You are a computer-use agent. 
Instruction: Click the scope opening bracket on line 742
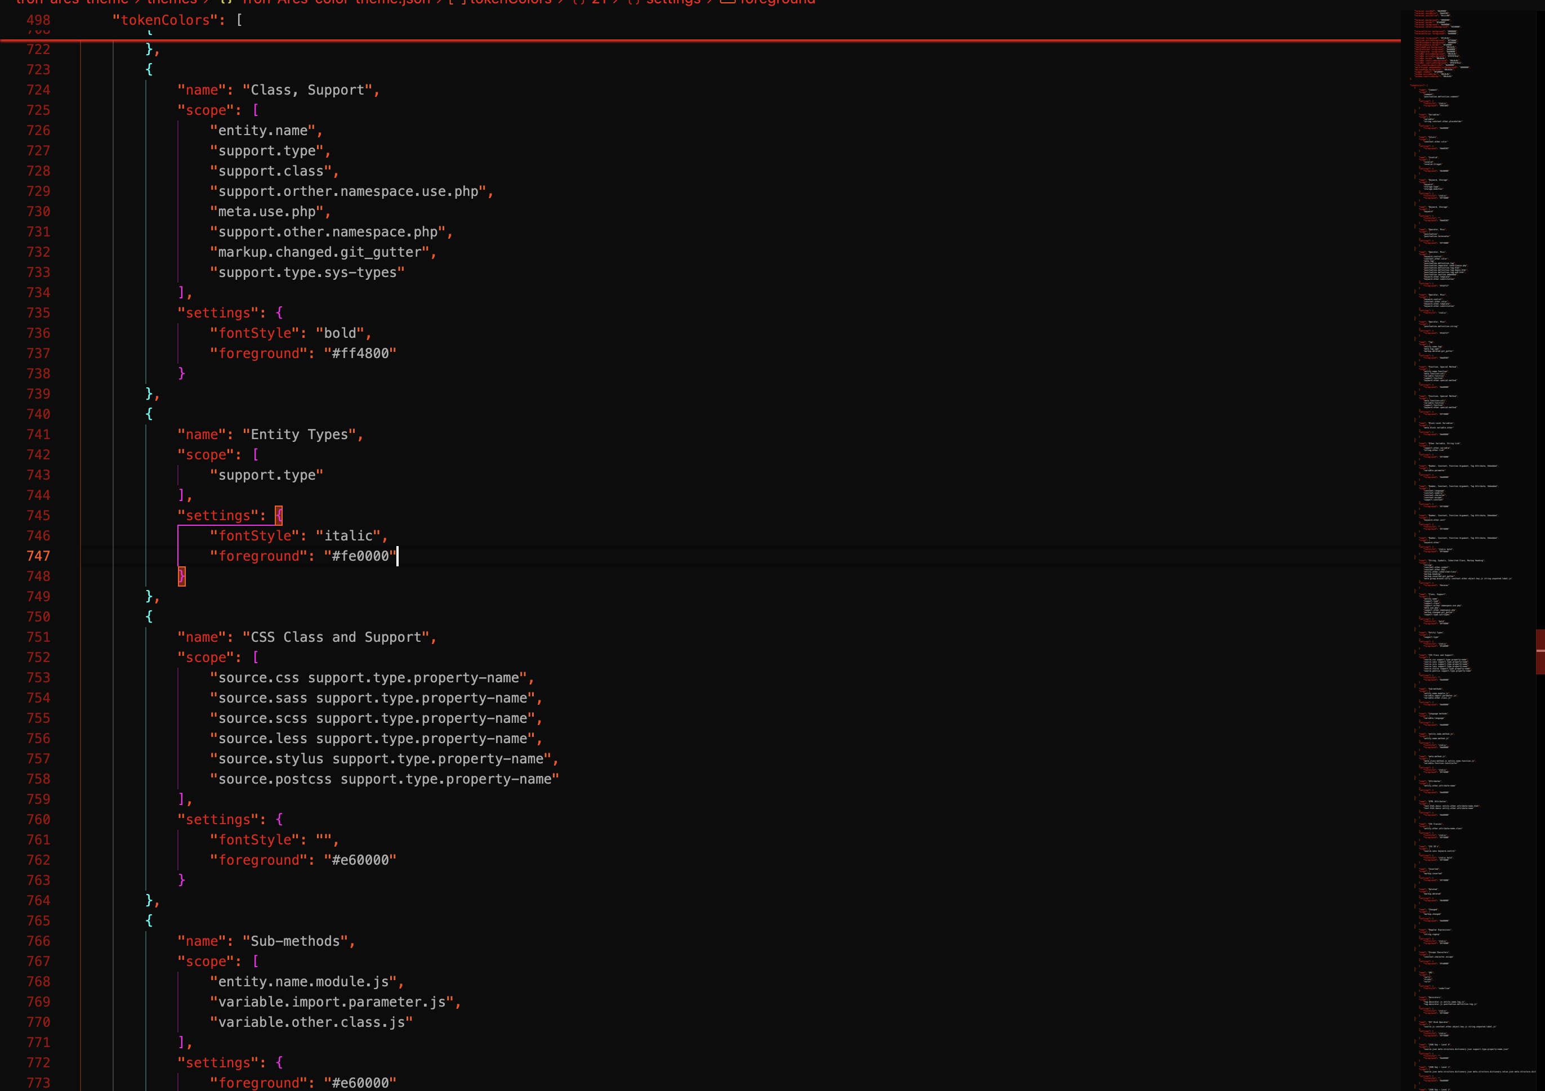[256, 455]
